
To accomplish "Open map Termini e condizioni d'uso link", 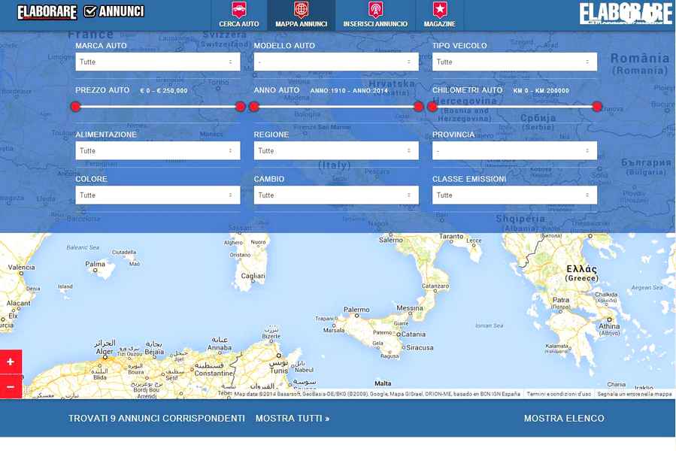I will (x=559, y=394).
